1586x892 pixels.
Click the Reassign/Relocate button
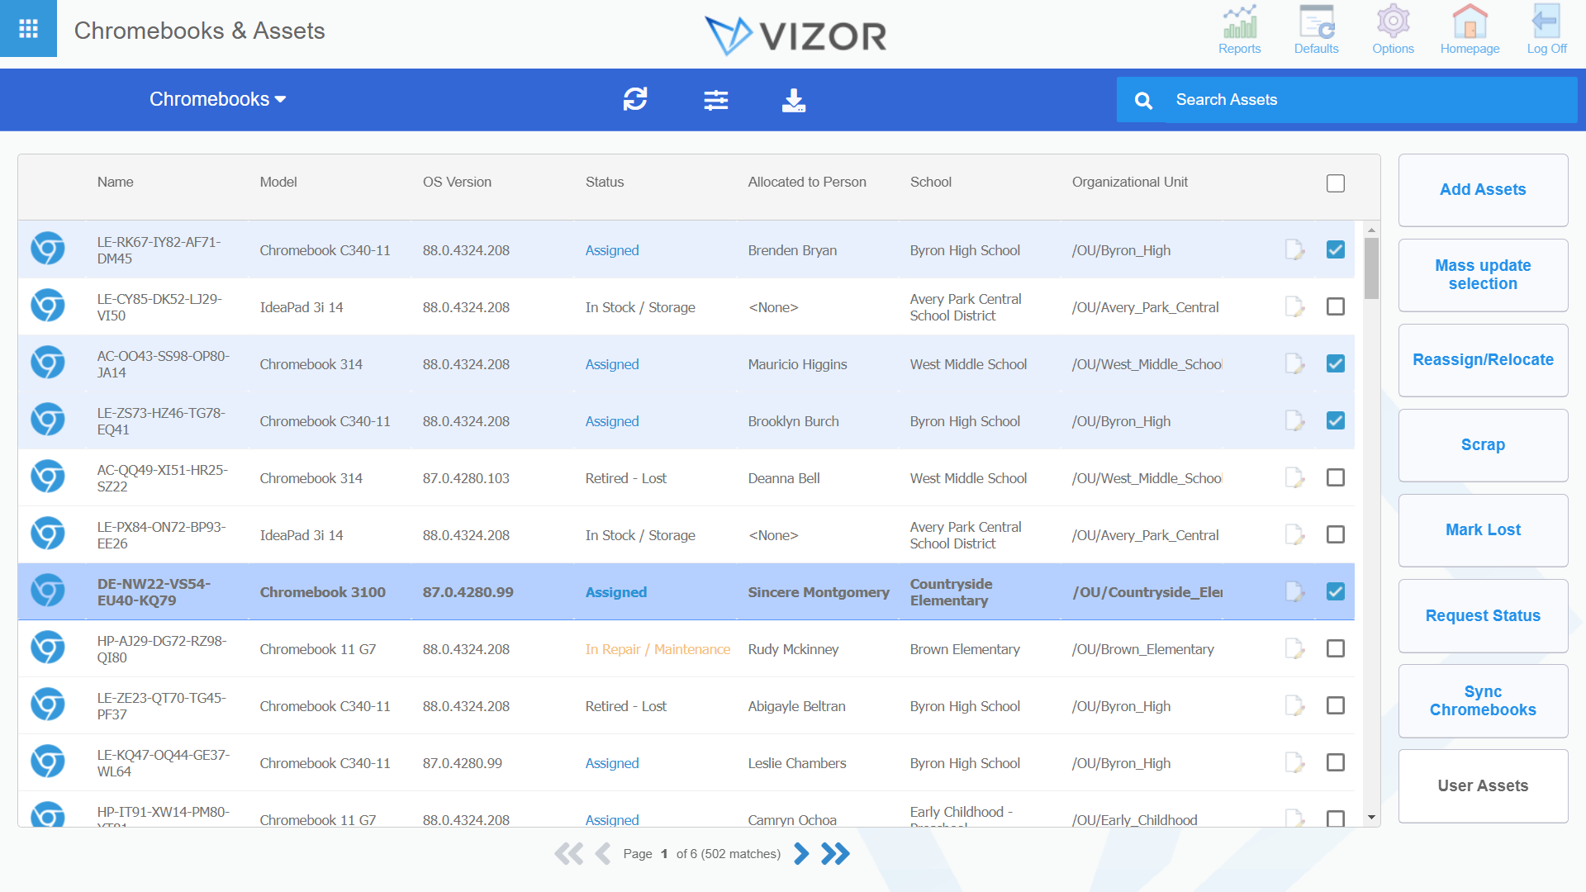[1483, 359]
